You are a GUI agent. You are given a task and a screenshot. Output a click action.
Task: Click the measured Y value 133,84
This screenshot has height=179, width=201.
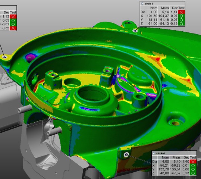(175, 169)
